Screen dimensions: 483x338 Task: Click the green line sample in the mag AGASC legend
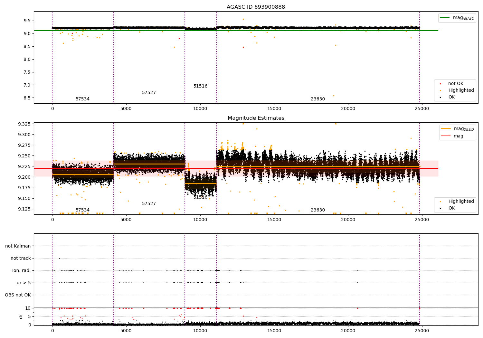point(445,18)
